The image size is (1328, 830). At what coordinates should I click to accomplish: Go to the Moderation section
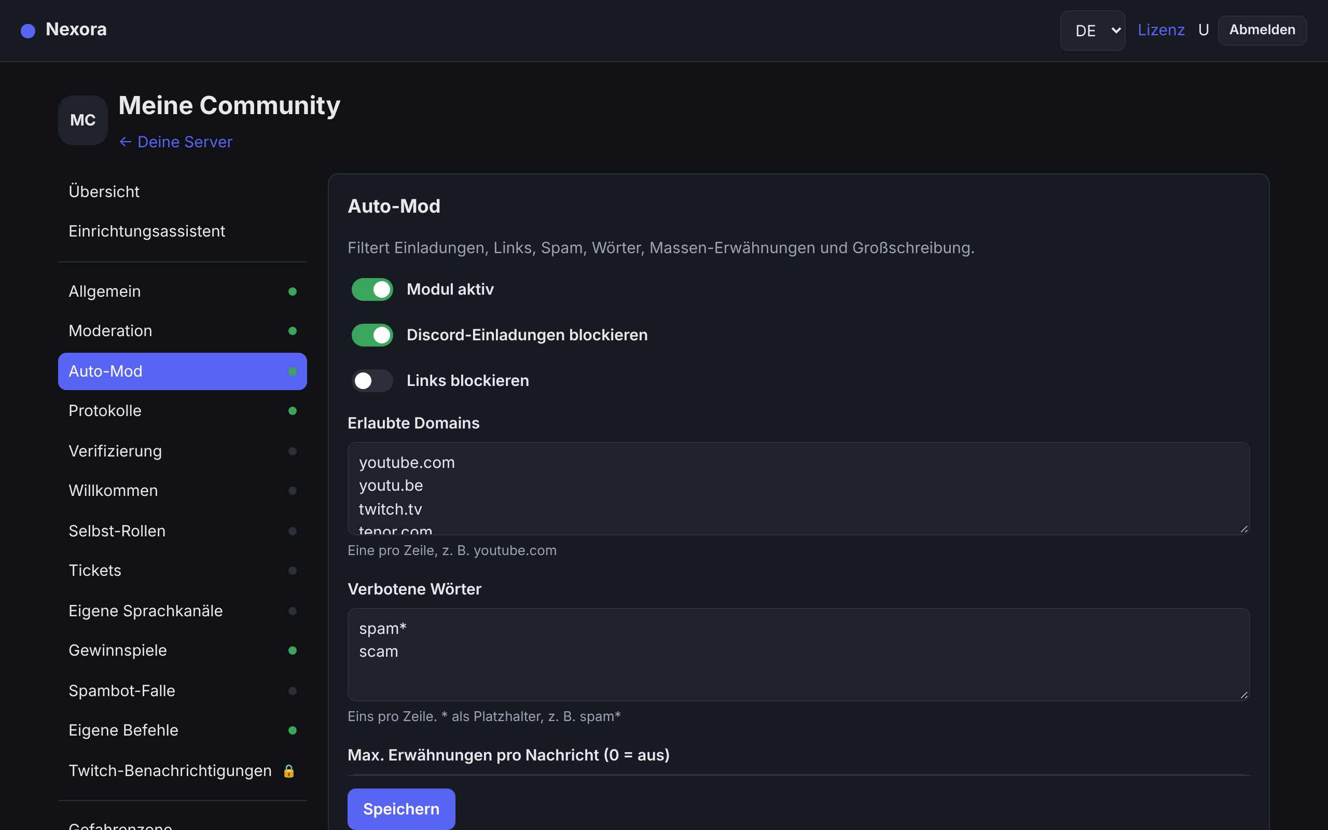[x=182, y=331]
